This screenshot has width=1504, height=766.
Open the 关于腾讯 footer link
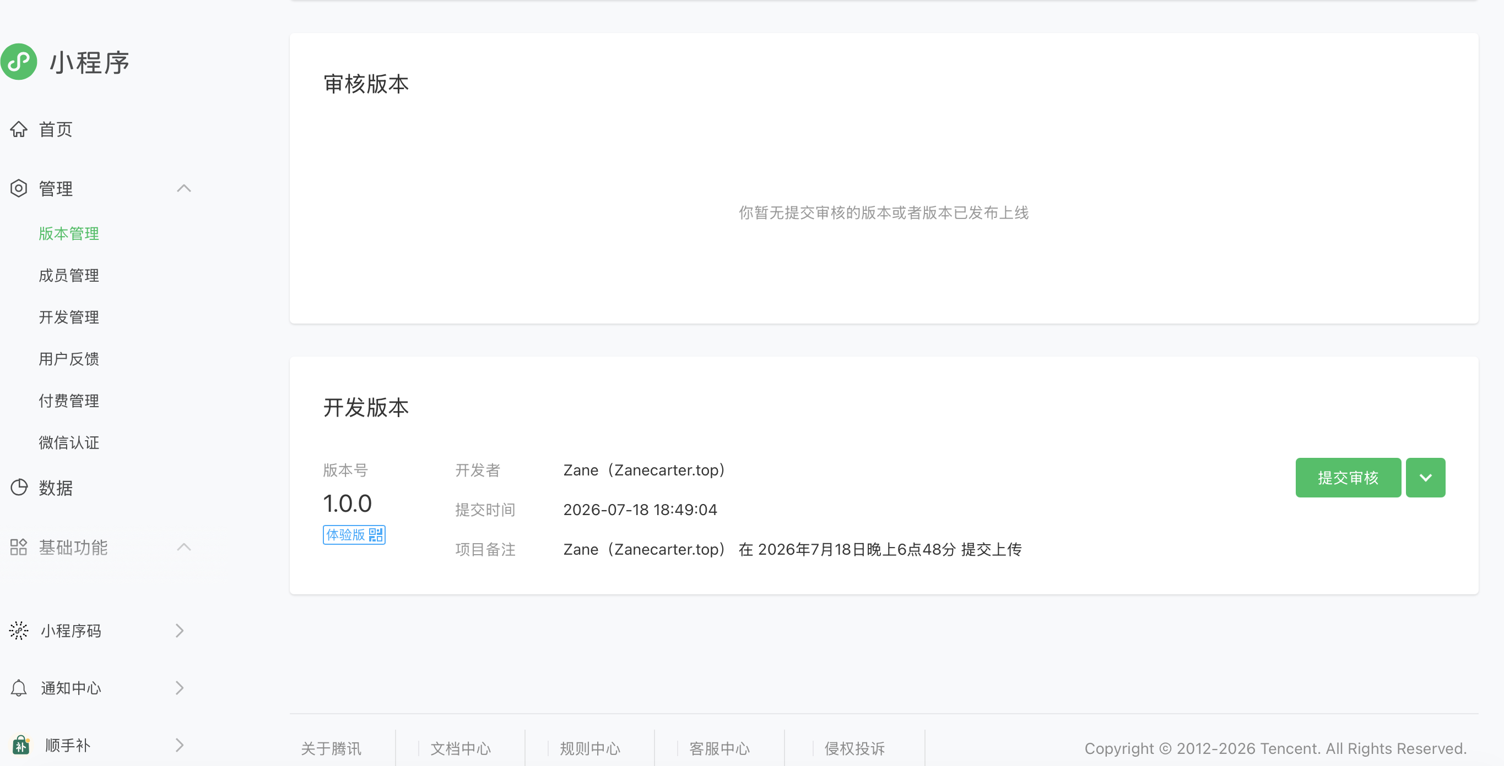pos(331,748)
